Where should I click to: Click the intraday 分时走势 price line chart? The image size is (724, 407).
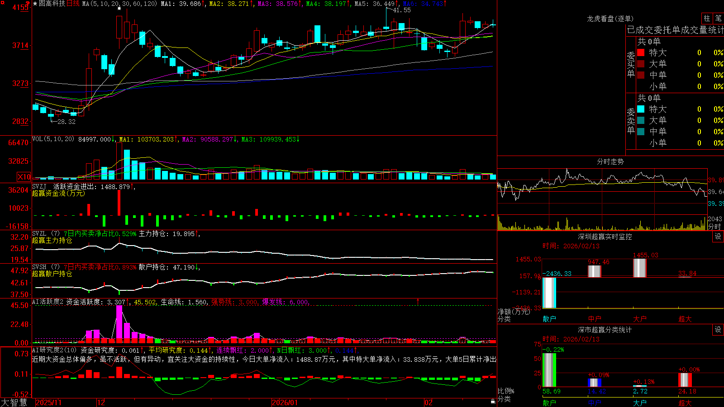pos(602,191)
